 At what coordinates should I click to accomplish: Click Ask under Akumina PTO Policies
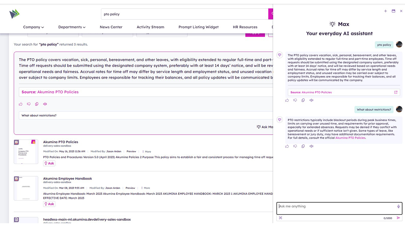coord(49,163)
